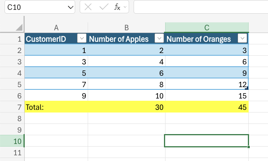Select empty cell A8
268x161 pixels.
coord(56,118)
